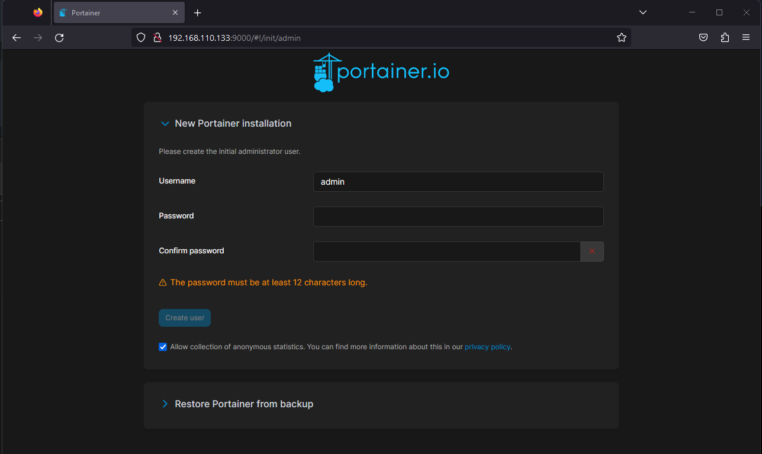Click the Confirm password input field
The height and width of the screenshot is (454, 762).
click(446, 252)
